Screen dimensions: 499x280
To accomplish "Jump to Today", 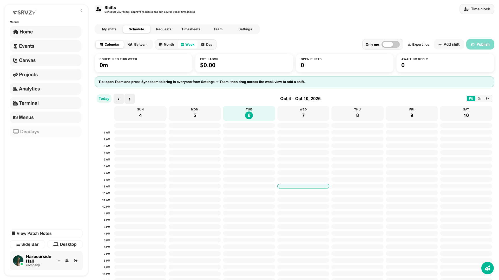I will point(104,99).
